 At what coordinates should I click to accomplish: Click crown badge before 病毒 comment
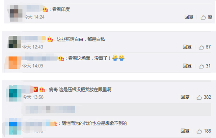[x=42, y=90]
